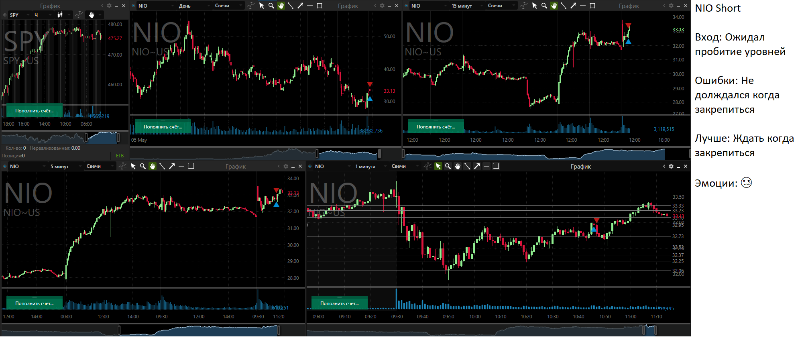Select pointer tool in NIO День chart
Image resolution: width=802 pixels, height=338 pixels.
coord(262,6)
